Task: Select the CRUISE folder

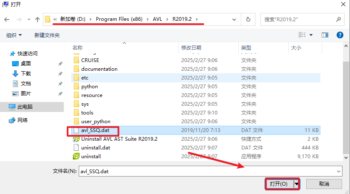Action: pyautogui.click(x=196, y=60)
